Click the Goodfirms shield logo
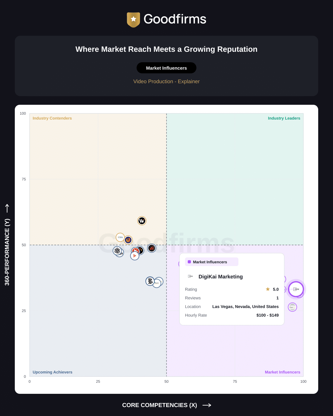The image size is (333, 416). pyautogui.click(x=134, y=20)
